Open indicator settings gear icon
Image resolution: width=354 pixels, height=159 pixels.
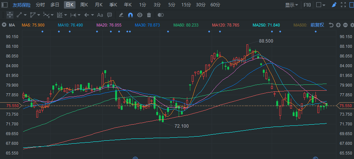(x=352, y=25)
